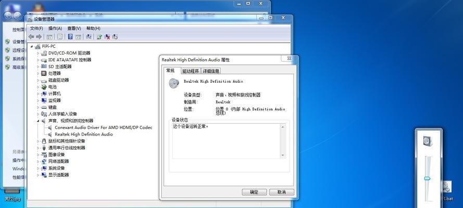Open the 文件(F) menu
The height and width of the screenshot is (208, 463).
36,28
